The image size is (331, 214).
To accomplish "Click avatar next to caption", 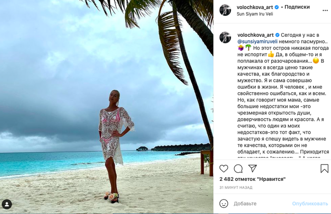I will click(225, 38).
